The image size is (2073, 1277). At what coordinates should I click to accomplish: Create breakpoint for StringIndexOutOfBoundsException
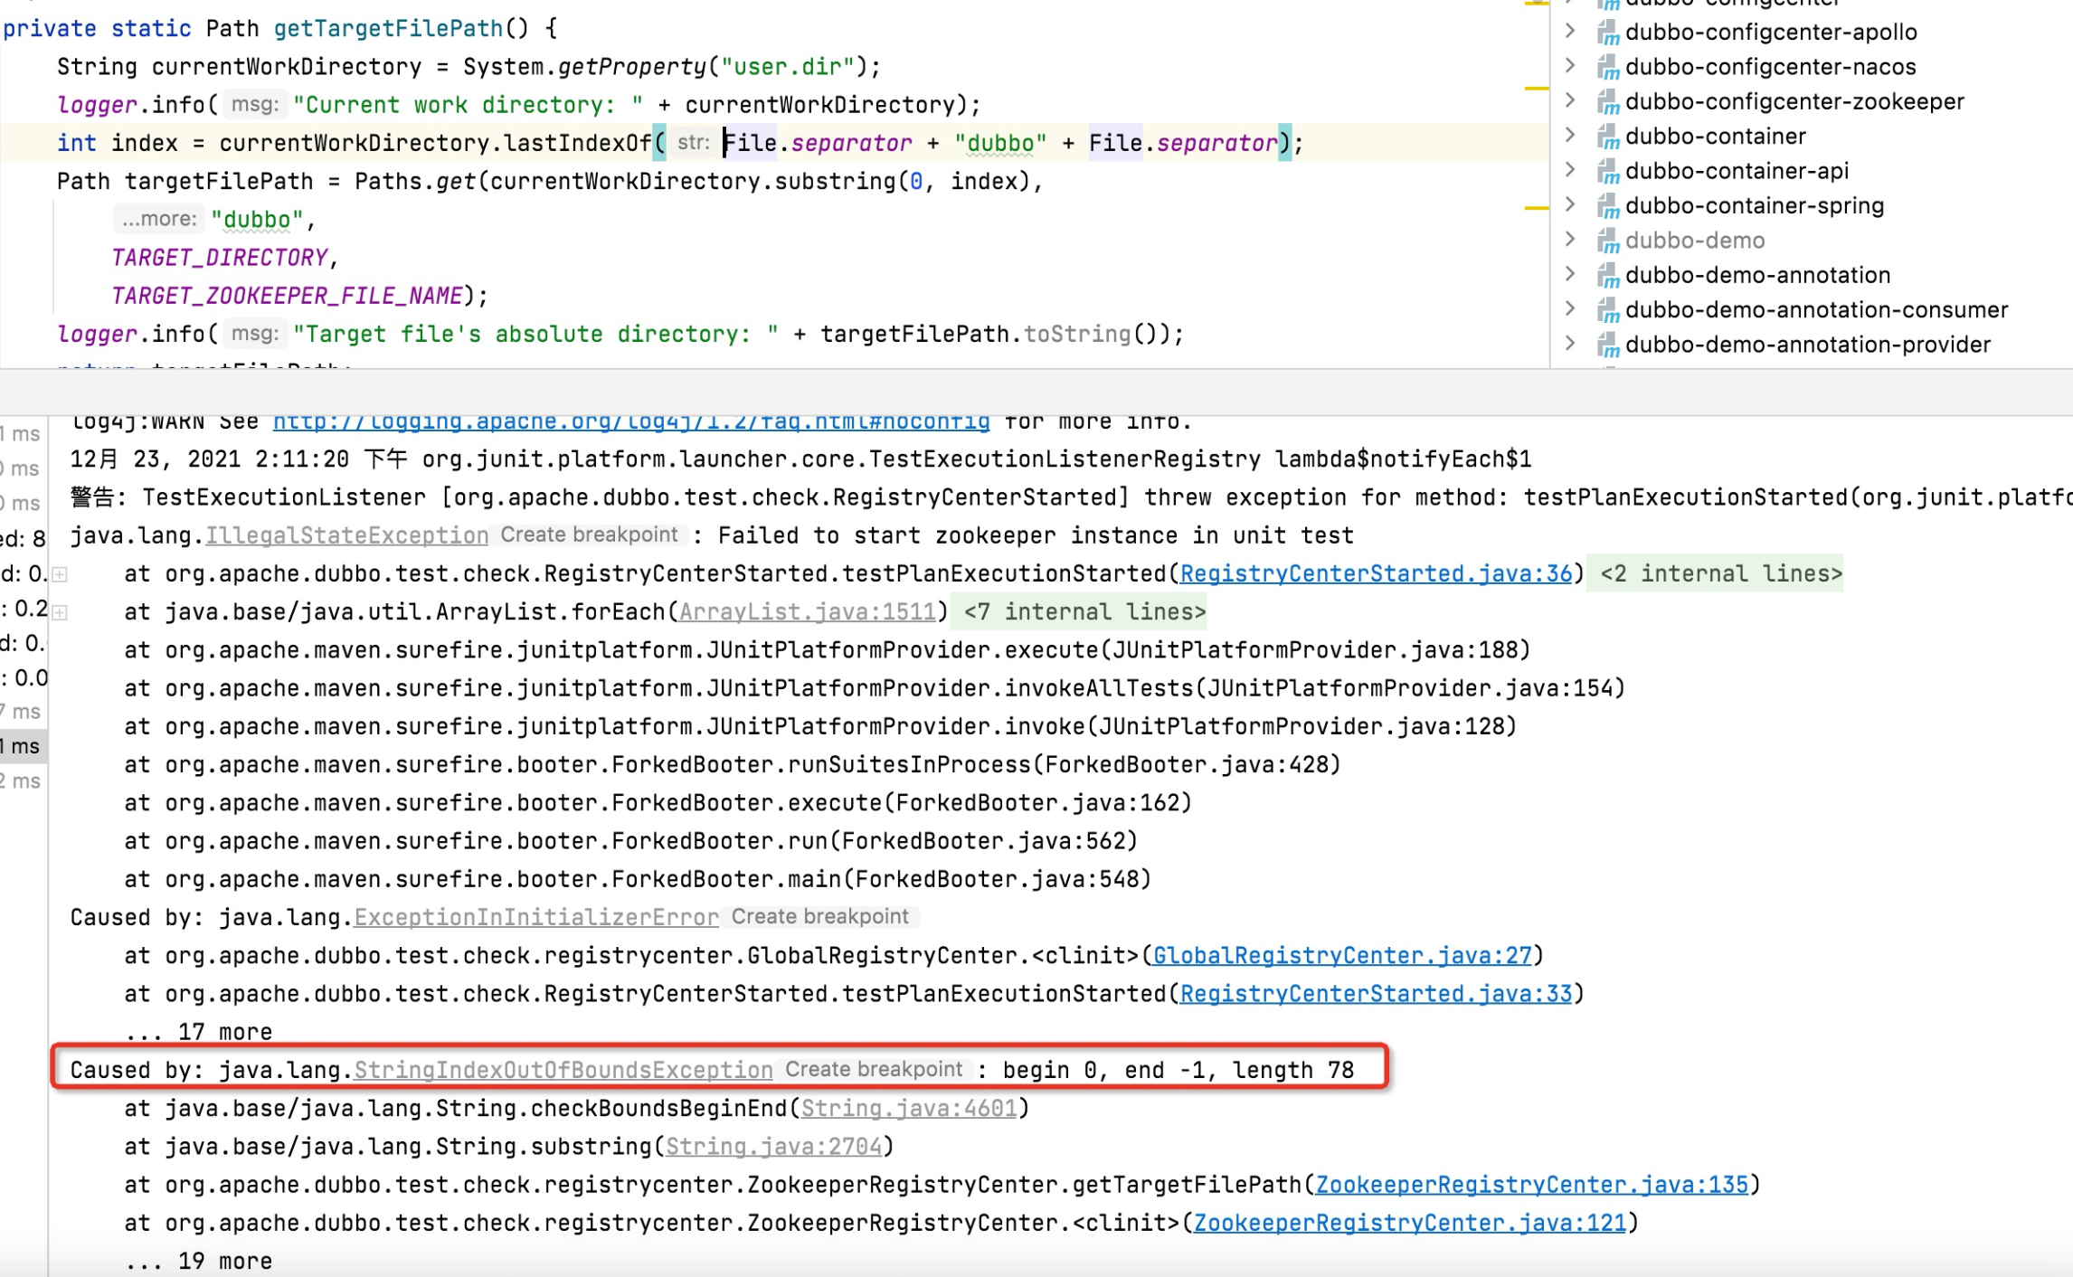[873, 1070]
